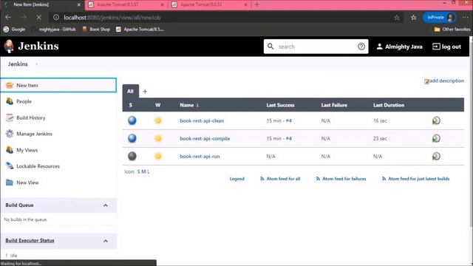The height and width of the screenshot is (266, 473).
Task: Open build #4 of book-rest-api-clean
Action: 289,121
